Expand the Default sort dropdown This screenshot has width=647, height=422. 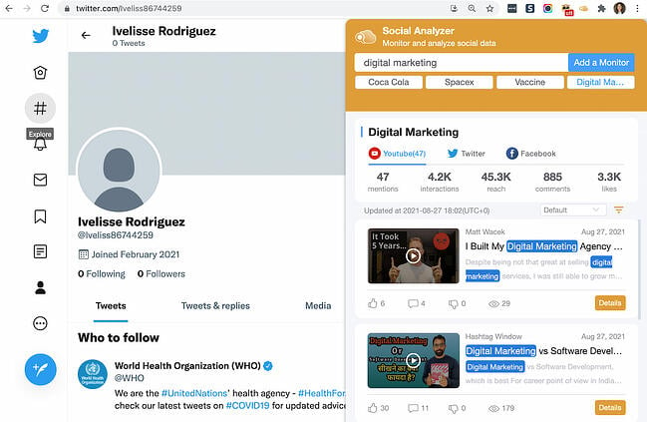pos(572,211)
